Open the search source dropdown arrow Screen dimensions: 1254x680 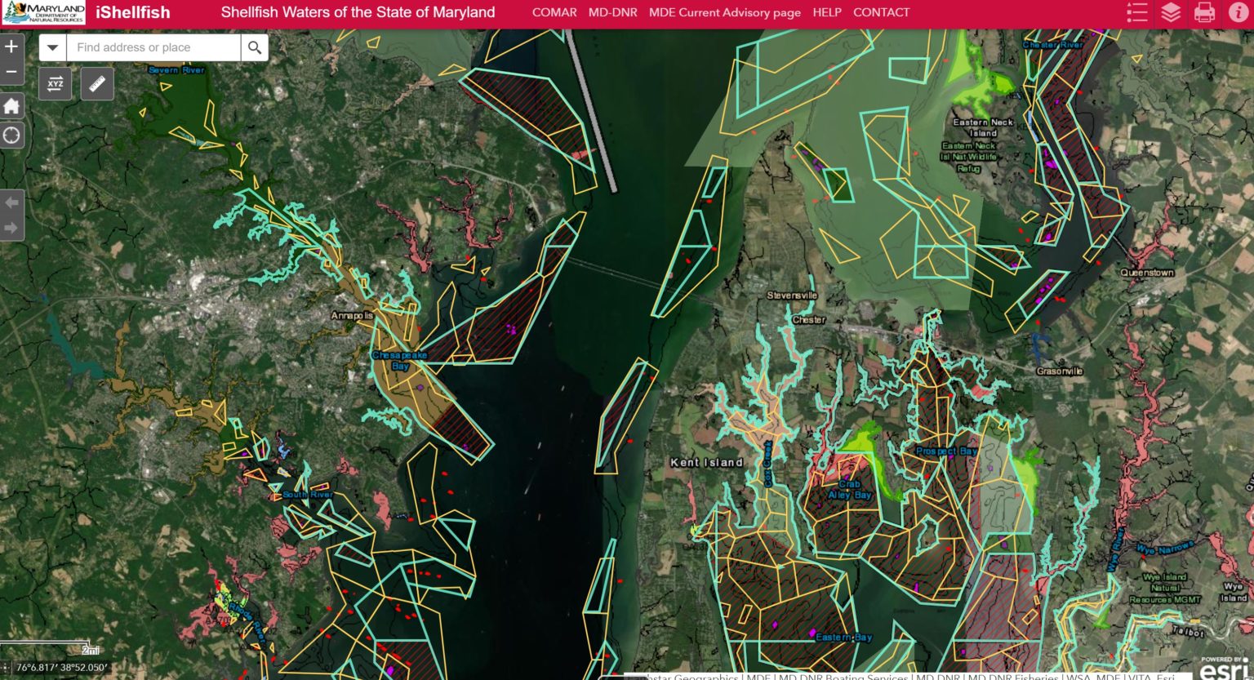[53, 47]
